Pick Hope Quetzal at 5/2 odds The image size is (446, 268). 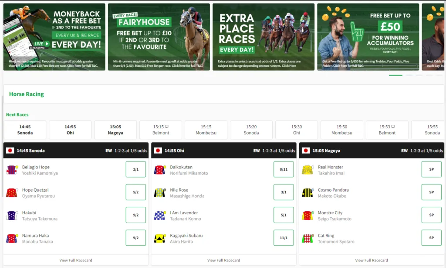point(136,192)
